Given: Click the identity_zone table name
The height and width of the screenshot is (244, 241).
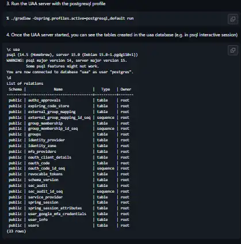Looking at the screenshot, I should (42, 146).
